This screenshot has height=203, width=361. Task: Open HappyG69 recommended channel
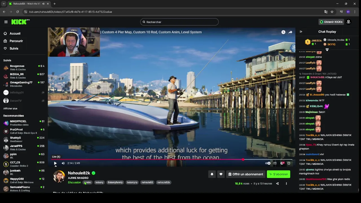coord(24,180)
